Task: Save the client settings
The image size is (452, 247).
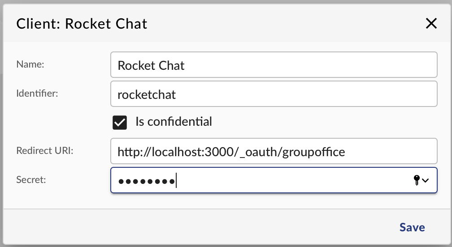Action: [x=412, y=227]
